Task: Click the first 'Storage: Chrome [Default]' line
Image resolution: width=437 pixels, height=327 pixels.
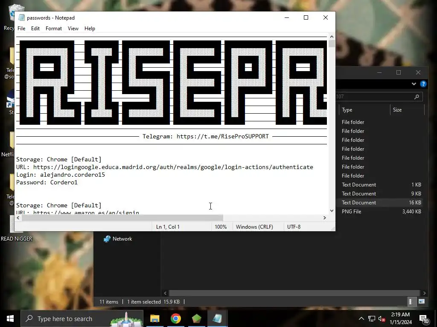Action: pyautogui.click(x=59, y=159)
